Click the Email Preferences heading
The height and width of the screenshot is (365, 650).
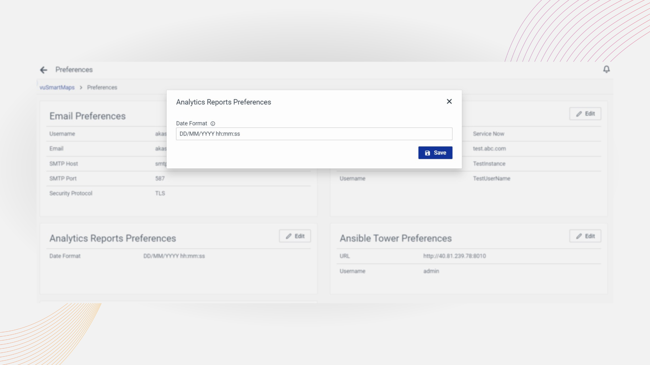[x=87, y=116]
